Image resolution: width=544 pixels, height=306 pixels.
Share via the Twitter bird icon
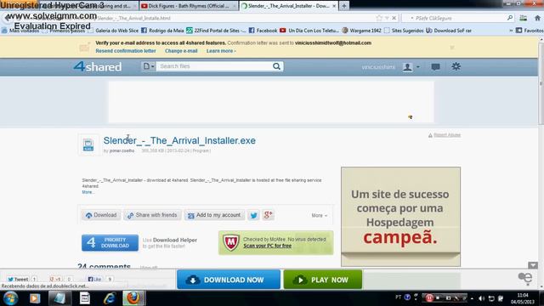pos(253,215)
